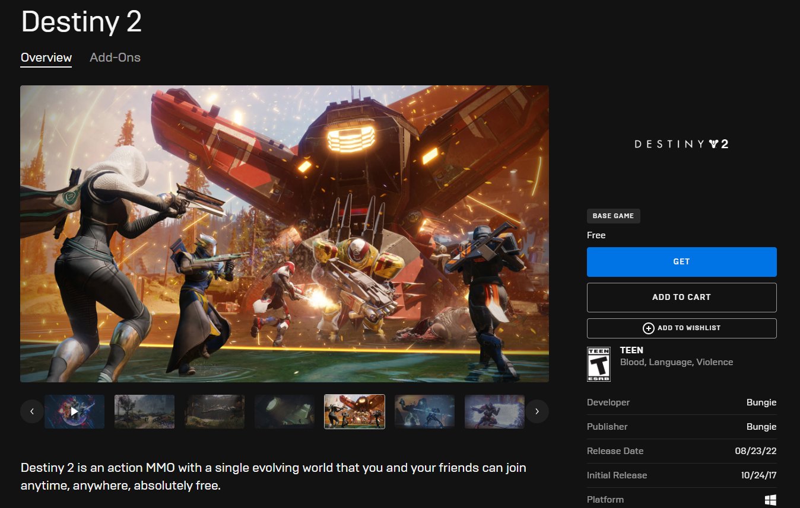The height and width of the screenshot is (508, 800).
Task: Click the Initial Release label
Action: 617,475
